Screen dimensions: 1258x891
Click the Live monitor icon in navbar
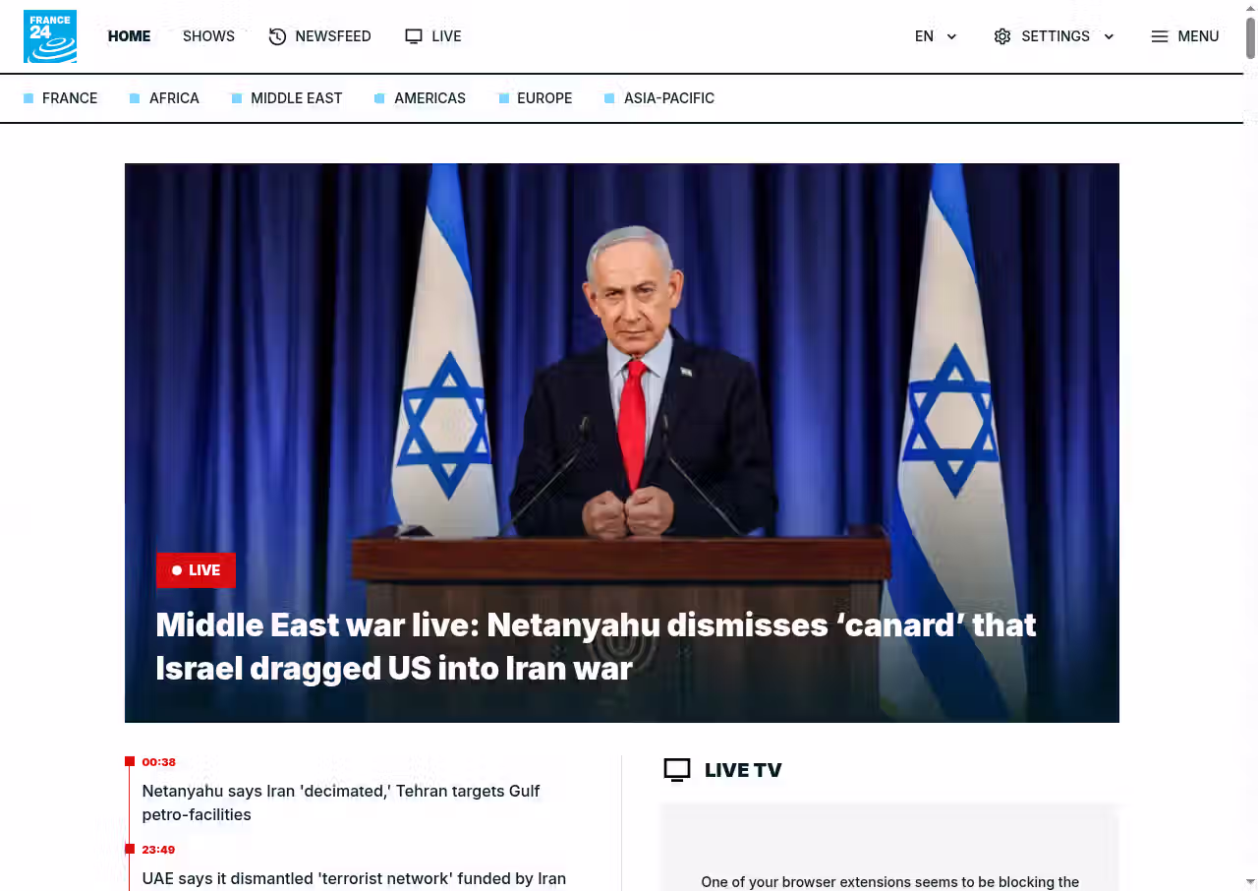point(414,36)
